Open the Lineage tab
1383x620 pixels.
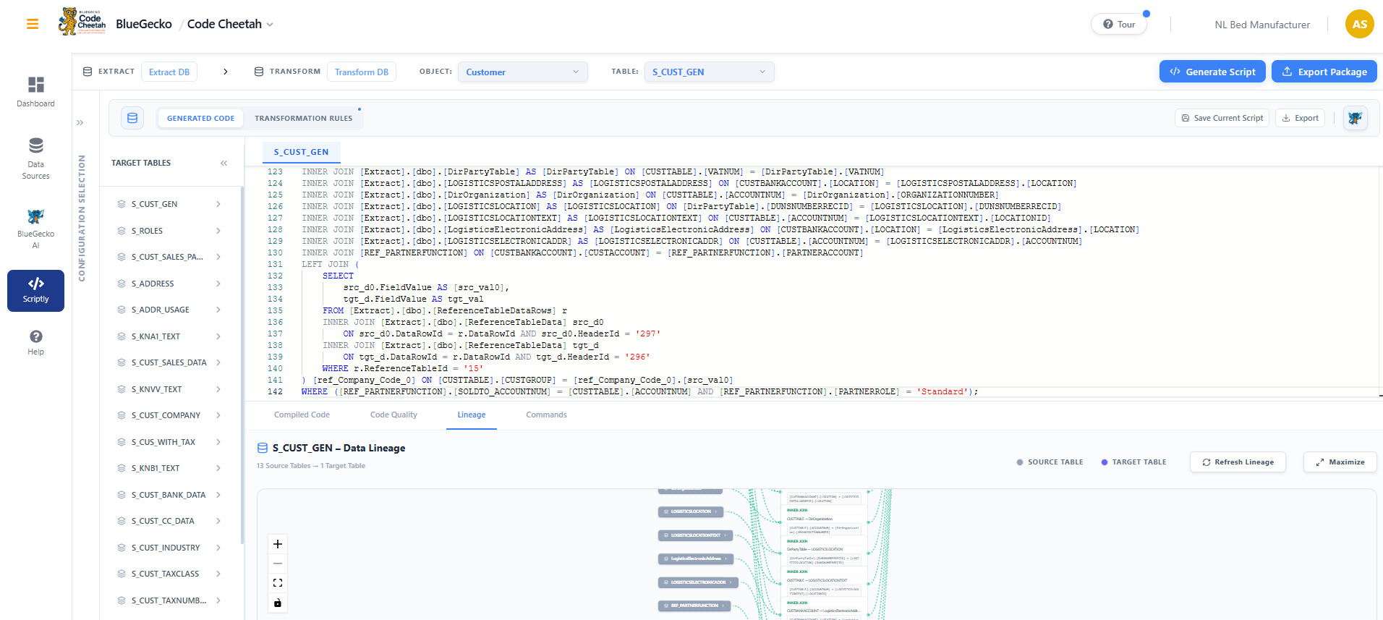472,415
